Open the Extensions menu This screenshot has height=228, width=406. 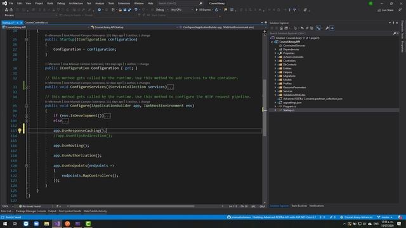click(x=124, y=3)
